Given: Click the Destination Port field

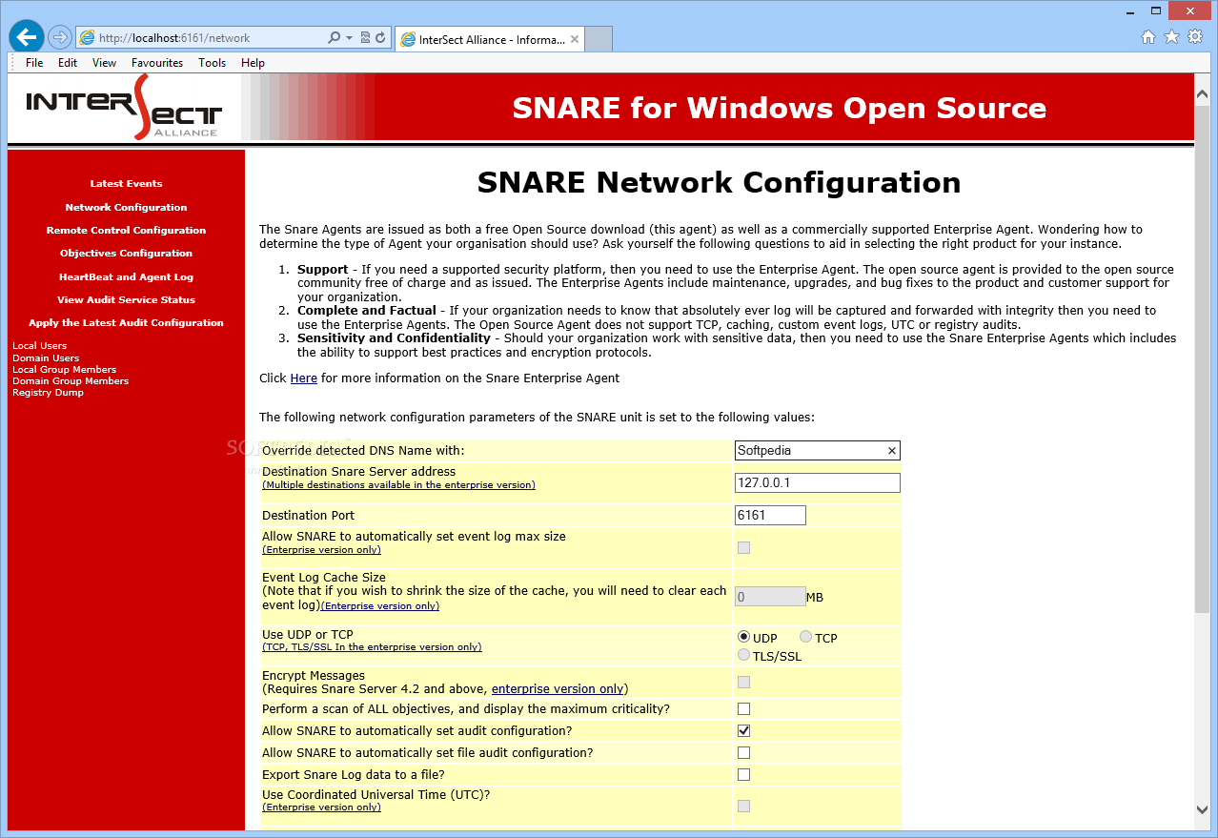Looking at the screenshot, I should click(x=770, y=515).
